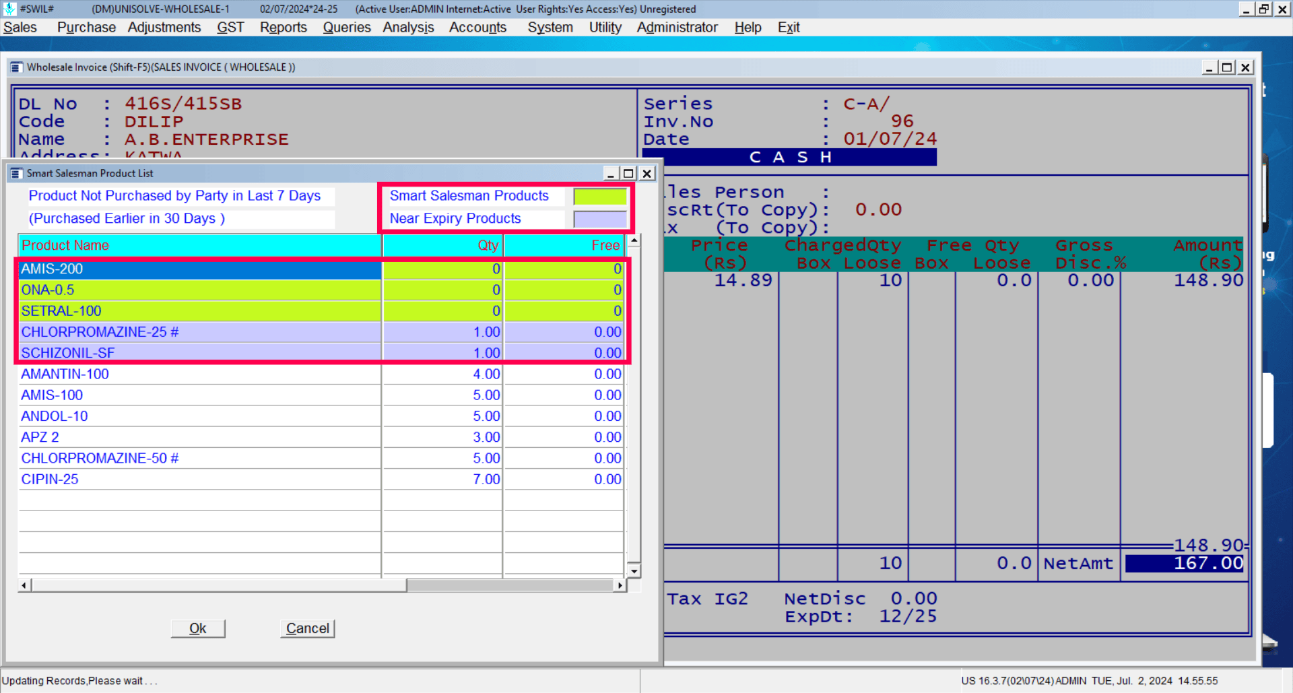The image size is (1293, 693).
Task: Select the ONA-0.5 product row
Action: click(321, 290)
